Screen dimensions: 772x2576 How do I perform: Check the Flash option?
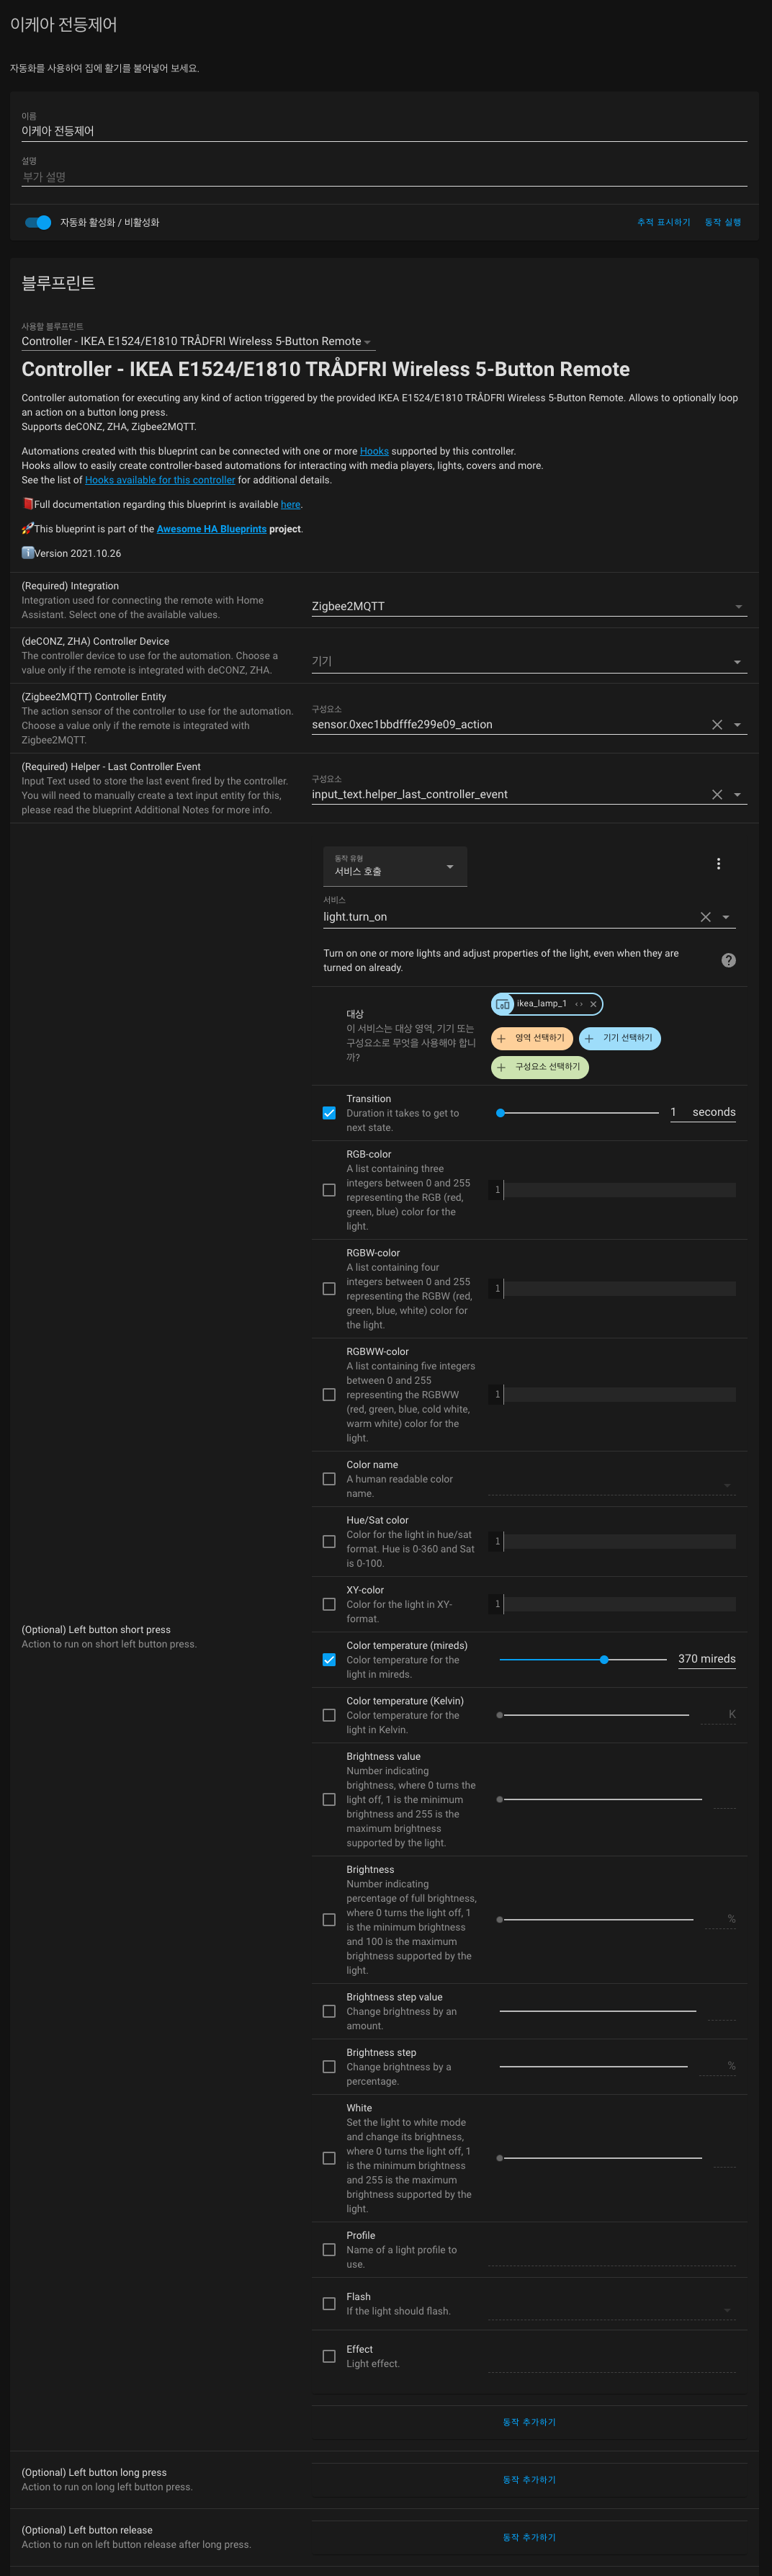[329, 2304]
